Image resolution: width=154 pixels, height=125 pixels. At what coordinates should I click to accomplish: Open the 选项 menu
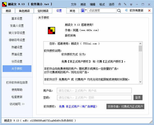coord(111,4)
